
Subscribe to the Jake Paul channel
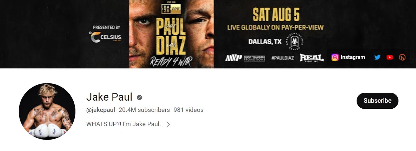point(377,101)
